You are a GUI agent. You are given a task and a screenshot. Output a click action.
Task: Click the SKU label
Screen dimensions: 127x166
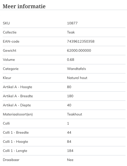[x=6, y=23]
